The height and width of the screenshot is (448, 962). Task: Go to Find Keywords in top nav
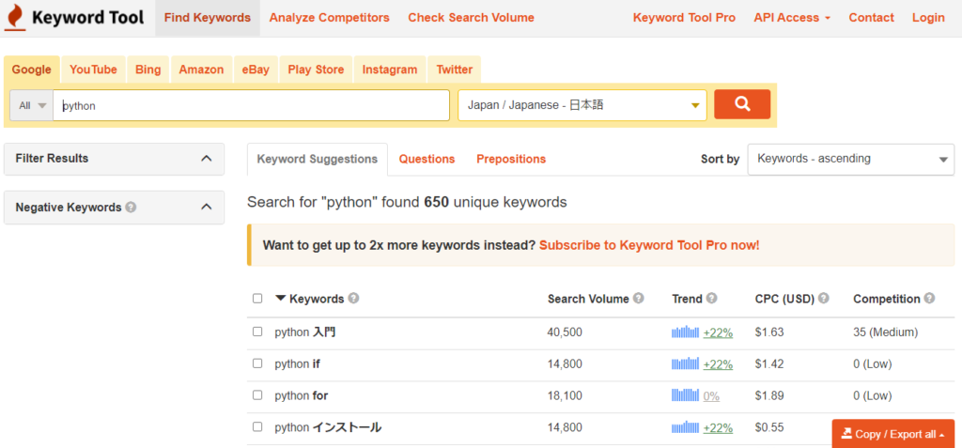point(208,18)
